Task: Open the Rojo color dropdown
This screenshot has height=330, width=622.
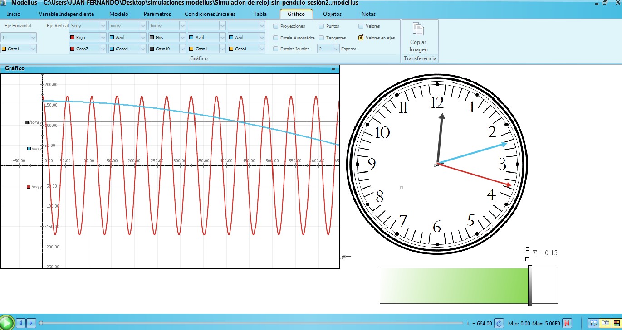Action: point(103,38)
